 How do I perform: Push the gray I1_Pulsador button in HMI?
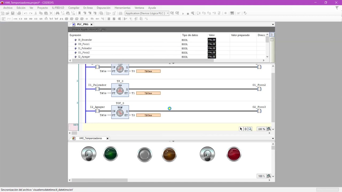[145, 154]
